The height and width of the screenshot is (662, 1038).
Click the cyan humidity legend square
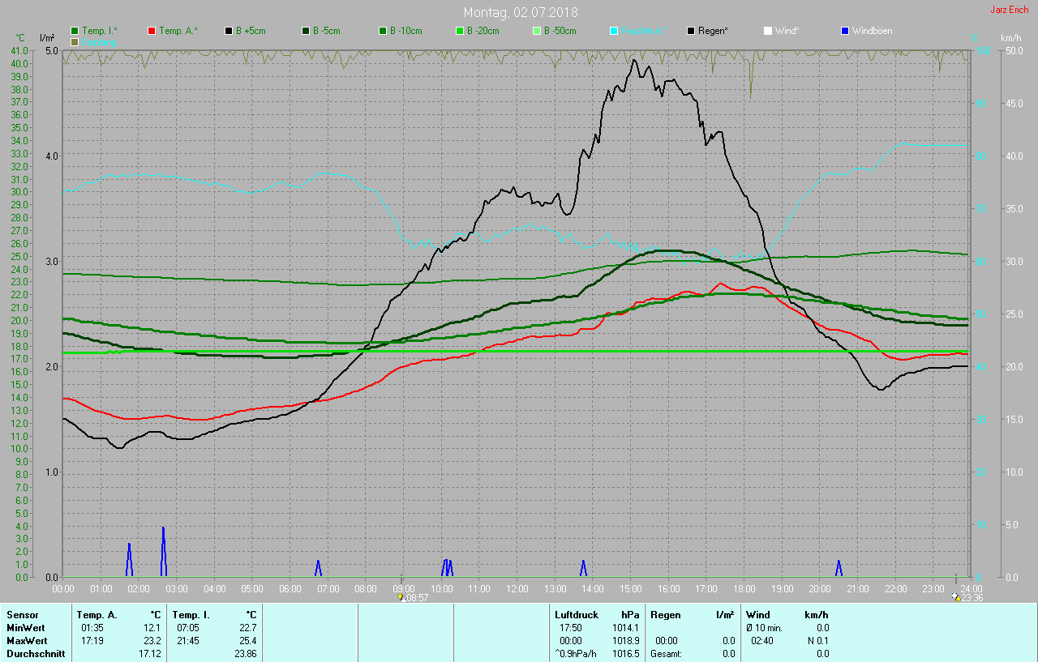coord(614,31)
